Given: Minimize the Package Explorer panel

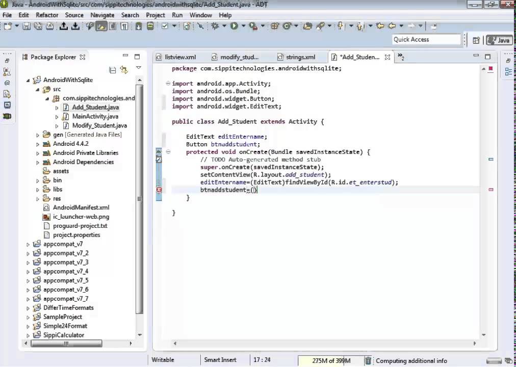Looking at the screenshot, I should click(x=125, y=56).
